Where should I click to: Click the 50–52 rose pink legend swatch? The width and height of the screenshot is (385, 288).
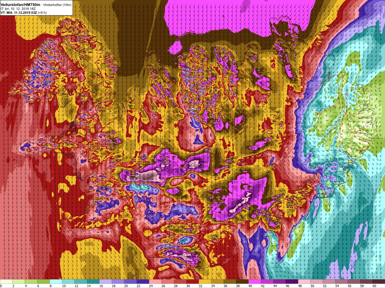click(317, 282)
